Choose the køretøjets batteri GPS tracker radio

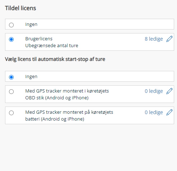tap(12, 113)
